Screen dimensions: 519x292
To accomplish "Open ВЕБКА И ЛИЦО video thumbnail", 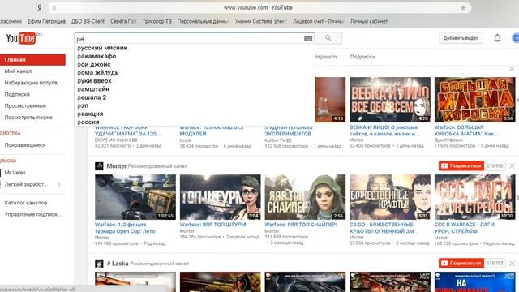I will (390, 100).
